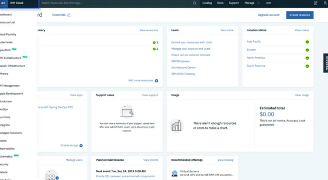Open Schematics in the sidebar
The width and height of the screenshot is (328, 180).
coord(6,157)
